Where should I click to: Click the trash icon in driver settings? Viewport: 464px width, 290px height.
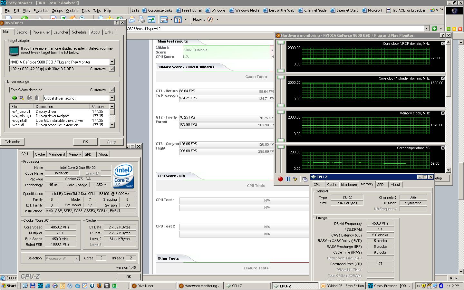click(37, 98)
